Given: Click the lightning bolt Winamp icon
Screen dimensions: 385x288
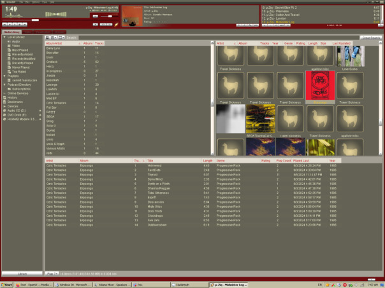Looking at the screenshot, I should pyautogui.click(x=116, y=25).
